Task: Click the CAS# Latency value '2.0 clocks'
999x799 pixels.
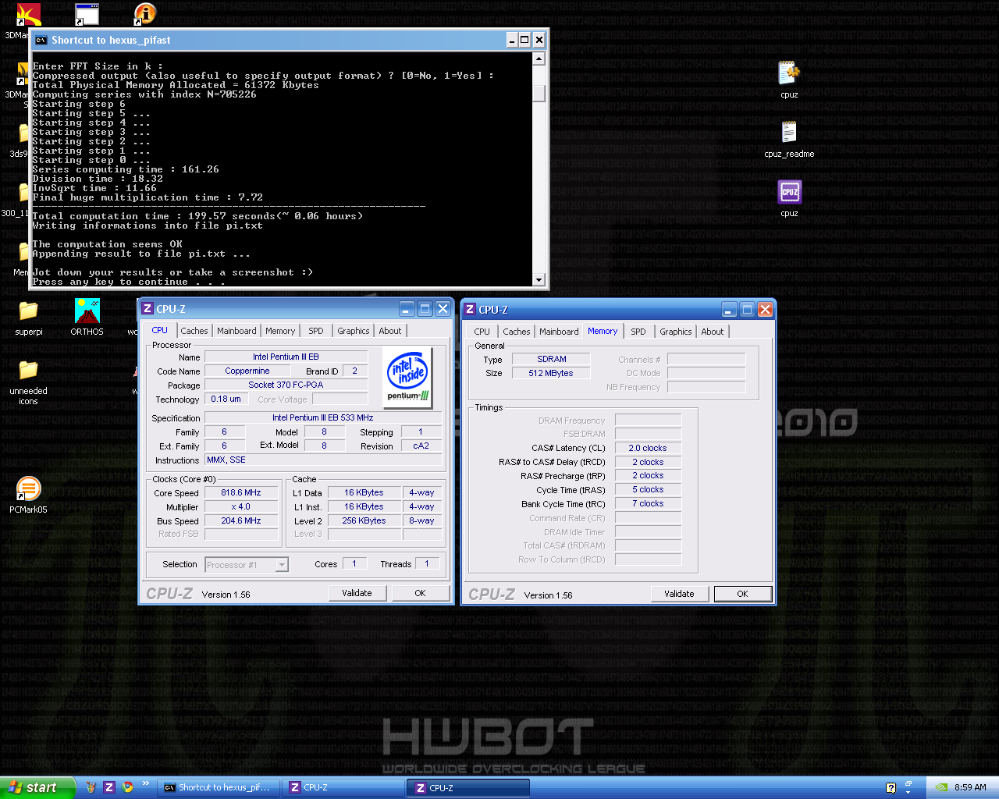Action: click(648, 448)
